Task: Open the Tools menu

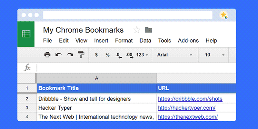Action: click(x=164, y=41)
